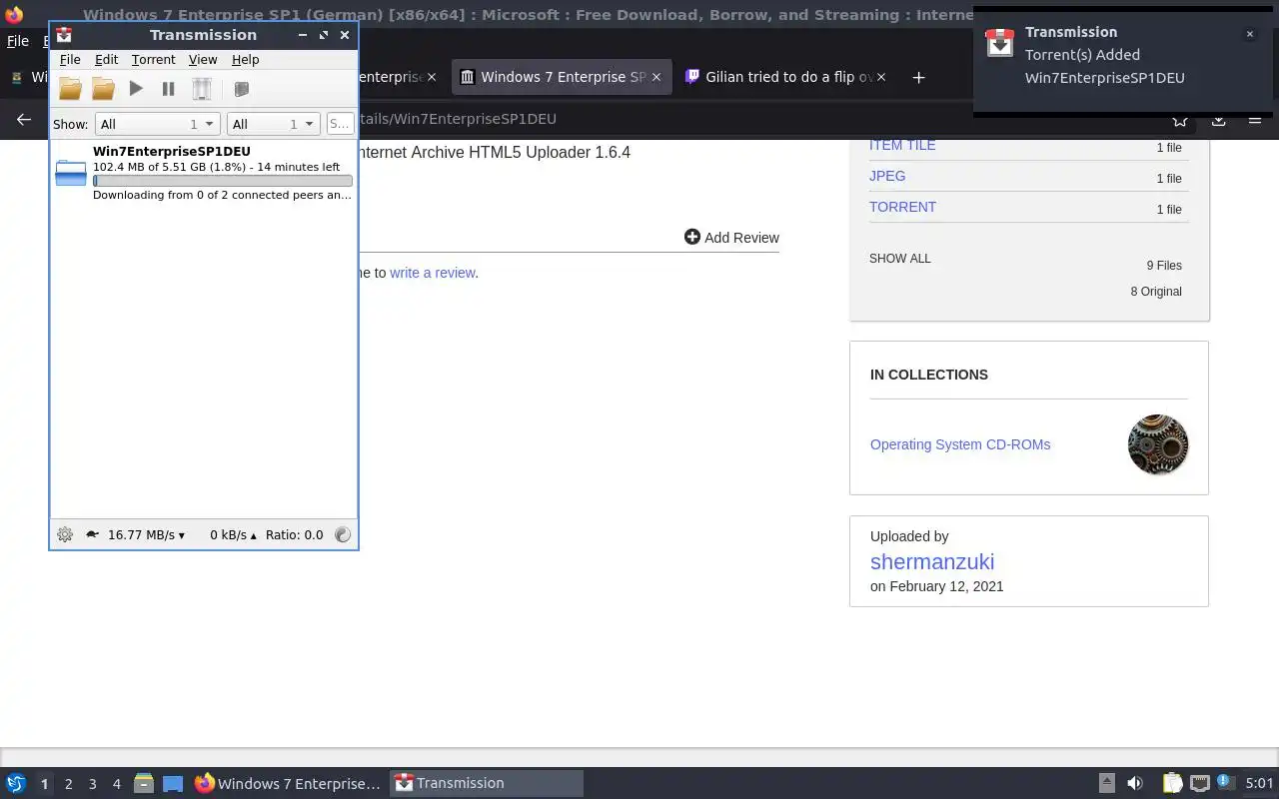Image resolution: width=1279 pixels, height=799 pixels.
Task: Open the Transmission Edit menu
Action: click(106, 60)
